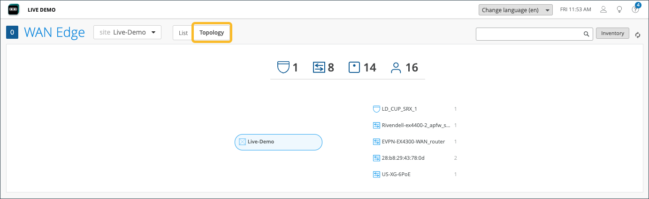The height and width of the screenshot is (199, 649).
Task: Click the refresh icon beside Inventory
Action: [x=638, y=35]
